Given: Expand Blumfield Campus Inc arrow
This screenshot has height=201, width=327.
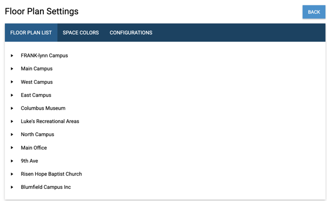Looking at the screenshot, I should 12,187.
